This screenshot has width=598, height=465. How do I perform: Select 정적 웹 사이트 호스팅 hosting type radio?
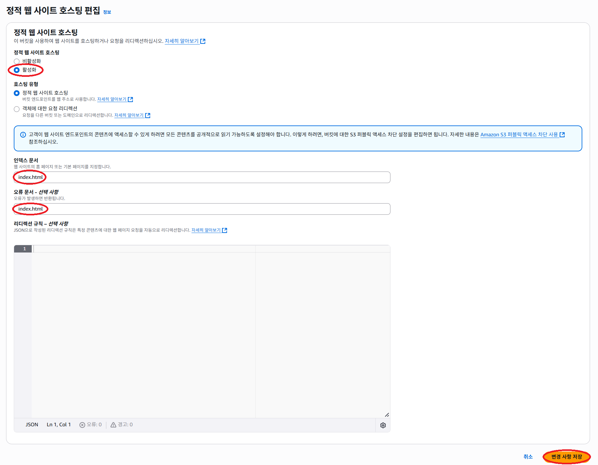(x=17, y=93)
